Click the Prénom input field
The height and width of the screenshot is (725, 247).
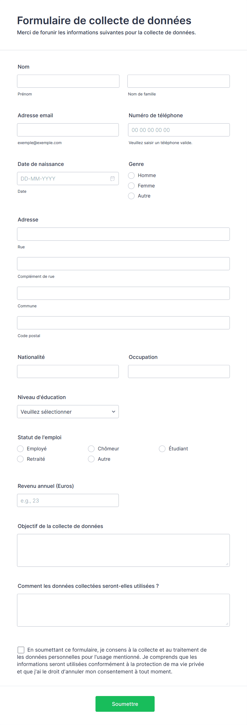click(68, 81)
